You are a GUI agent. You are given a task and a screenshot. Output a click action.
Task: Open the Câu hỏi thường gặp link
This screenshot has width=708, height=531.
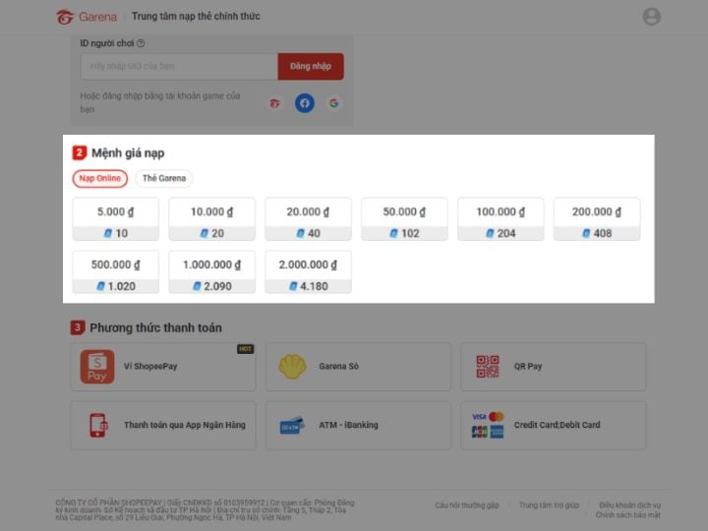click(467, 505)
